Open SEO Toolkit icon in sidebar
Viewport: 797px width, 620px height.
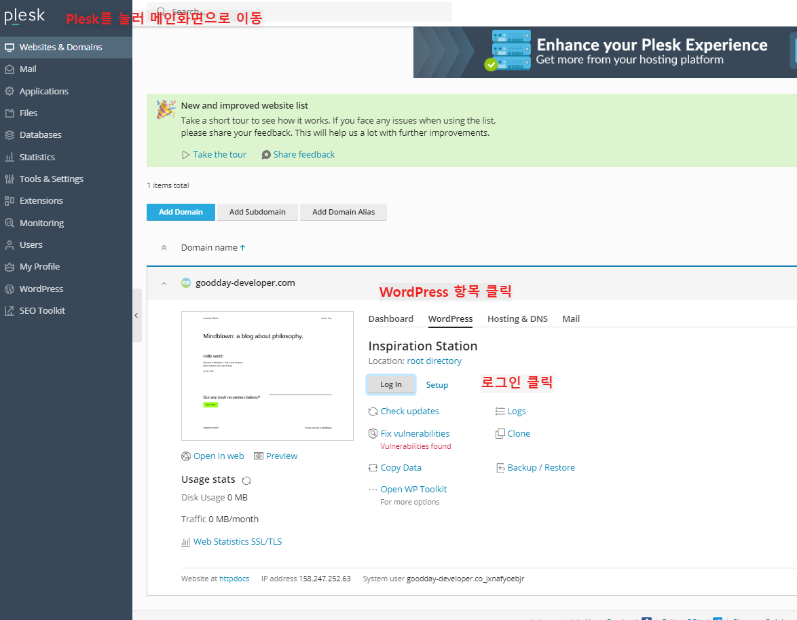point(9,311)
